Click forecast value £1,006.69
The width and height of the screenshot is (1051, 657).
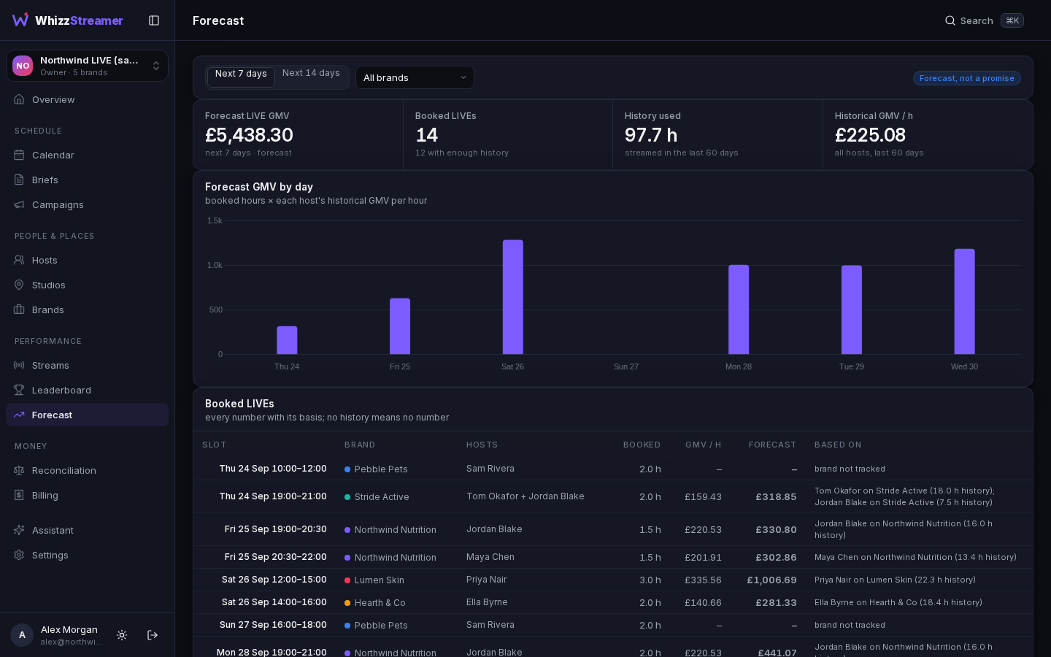tap(771, 580)
